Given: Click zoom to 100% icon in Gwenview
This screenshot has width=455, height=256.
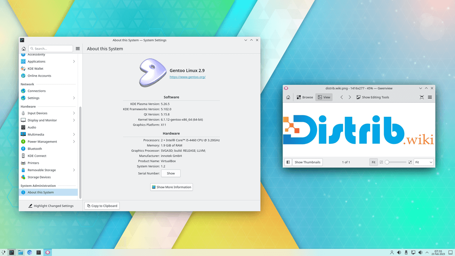Looking at the screenshot, I should (381, 162).
